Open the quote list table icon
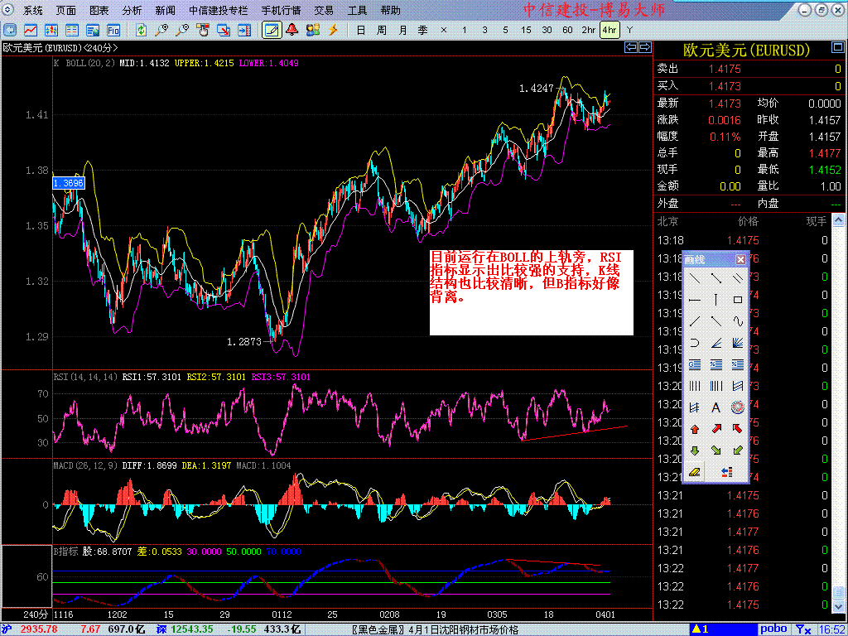The image size is (848, 636). point(72,30)
